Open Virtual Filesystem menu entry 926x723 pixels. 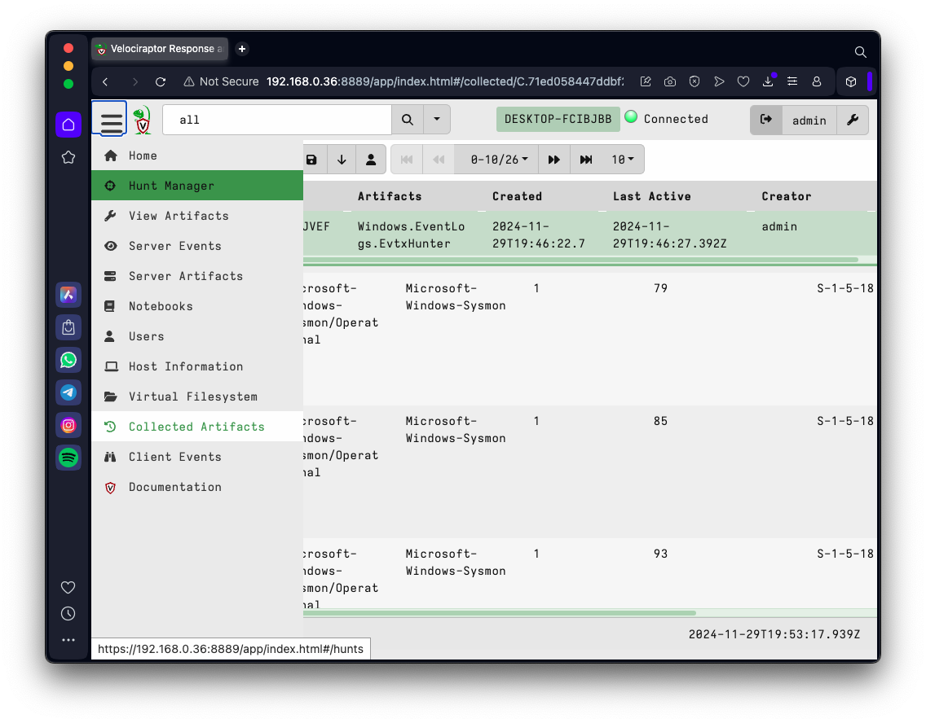coord(197,397)
